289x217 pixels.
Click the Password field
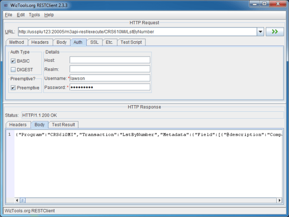pyautogui.click(x=109, y=87)
